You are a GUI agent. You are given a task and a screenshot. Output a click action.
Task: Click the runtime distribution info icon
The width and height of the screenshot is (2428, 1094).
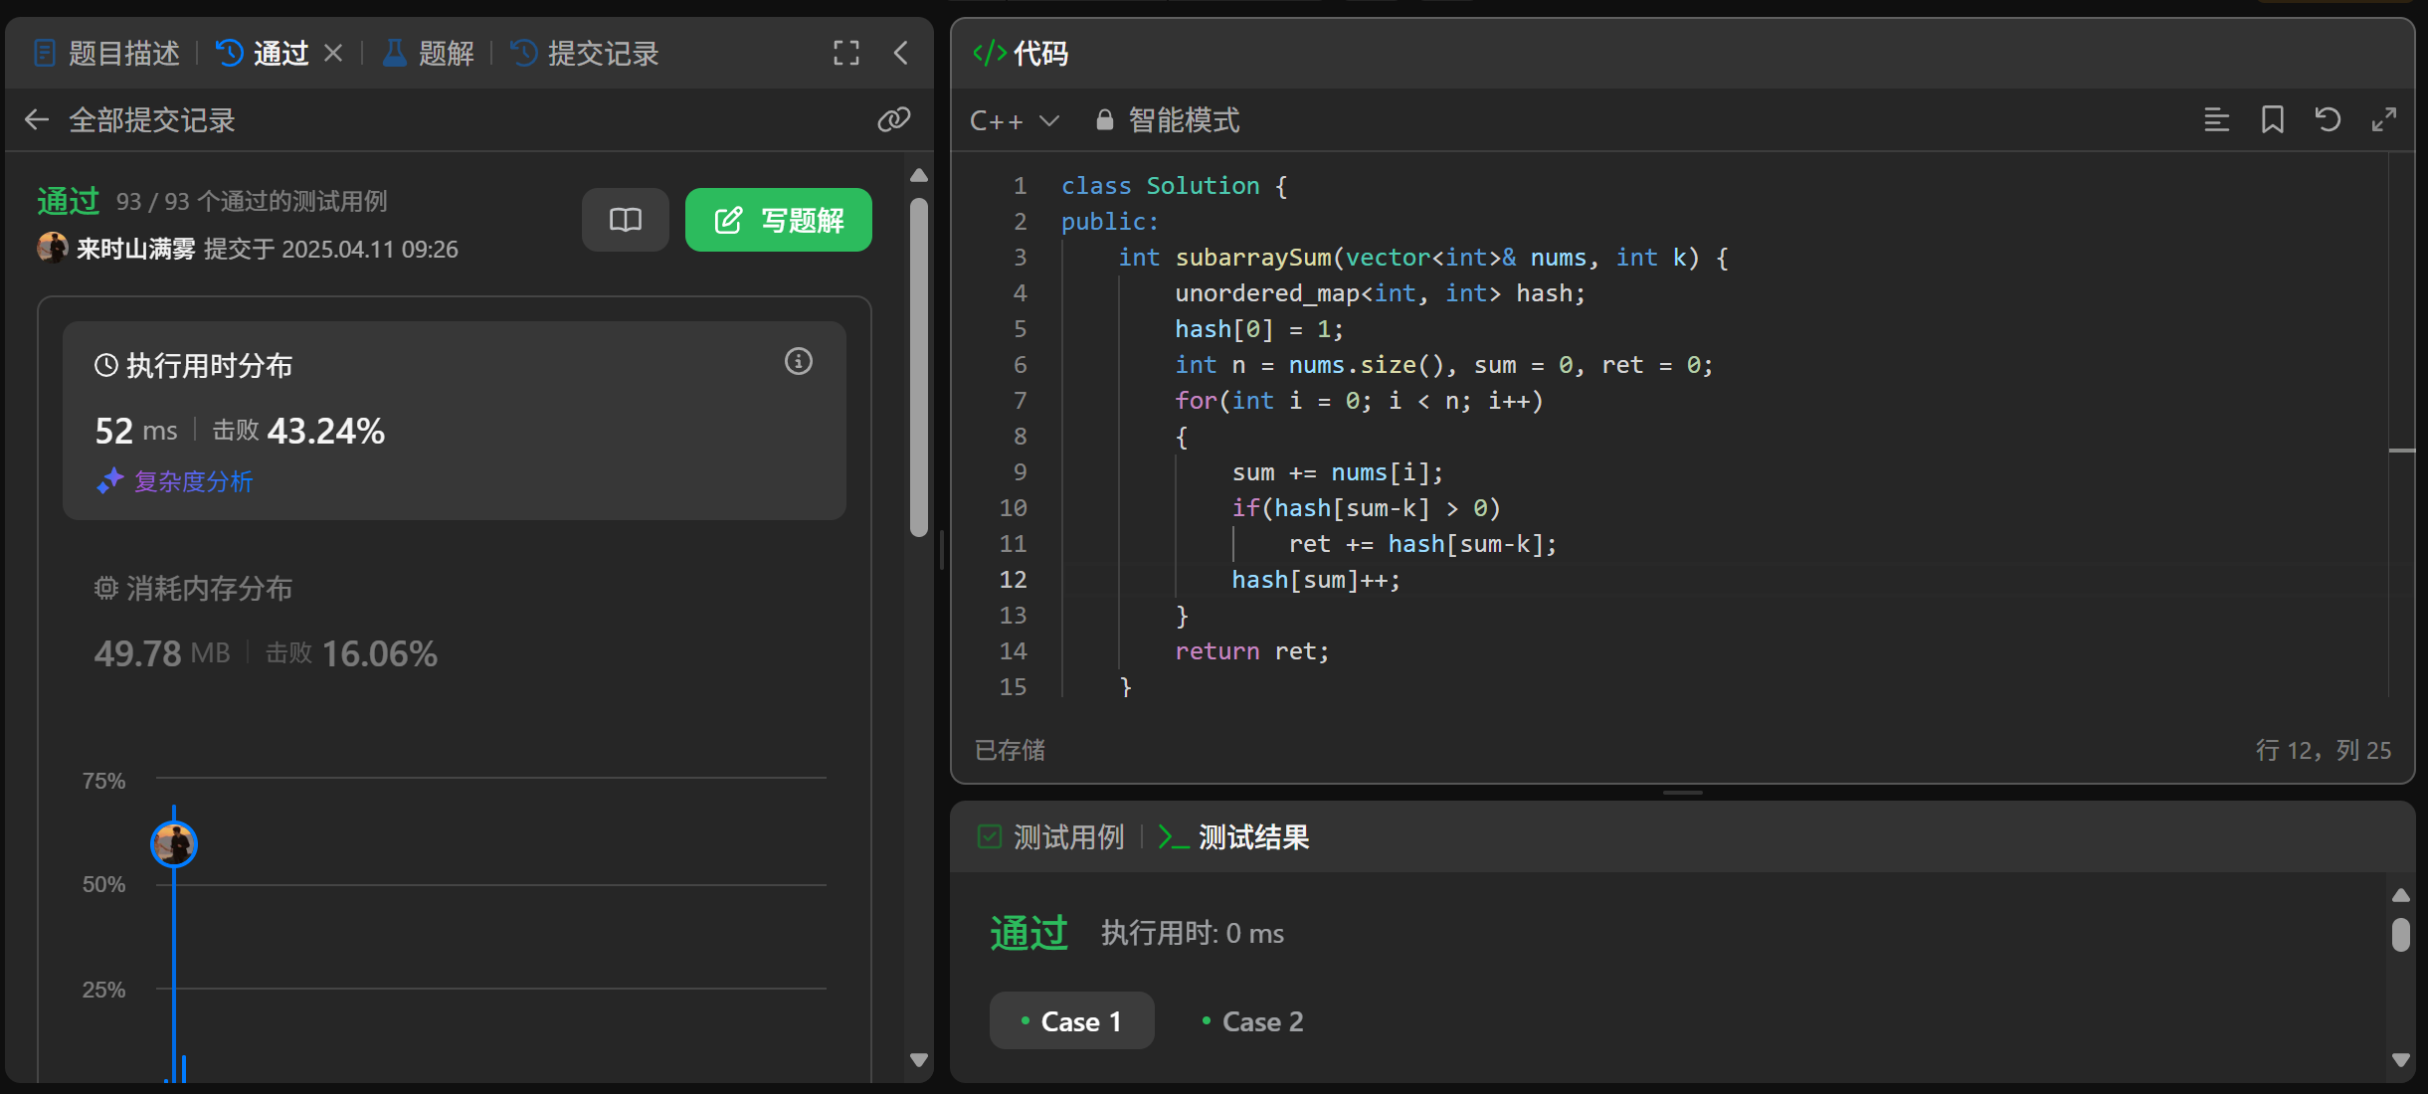click(x=798, y=362)
